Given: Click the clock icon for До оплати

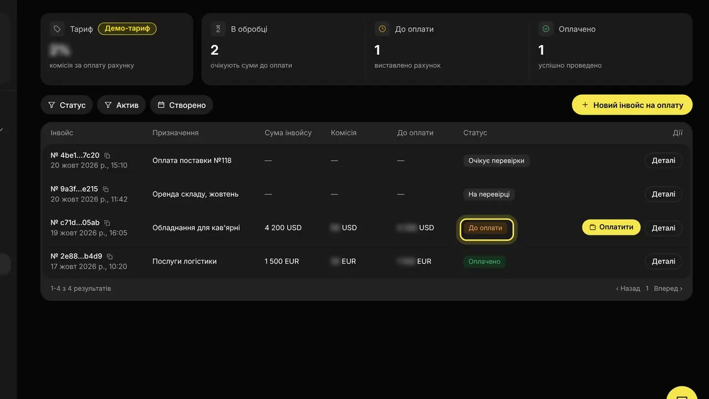Looking at the screenshot, I should 382,29.
